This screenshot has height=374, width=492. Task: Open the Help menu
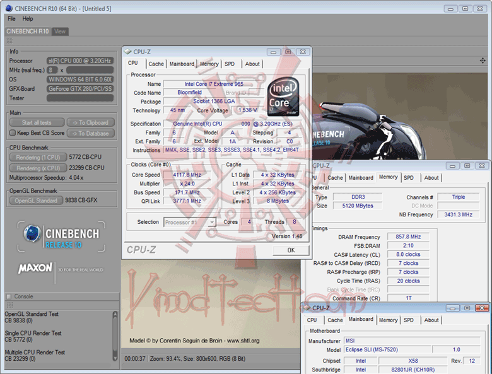(28, 18)
